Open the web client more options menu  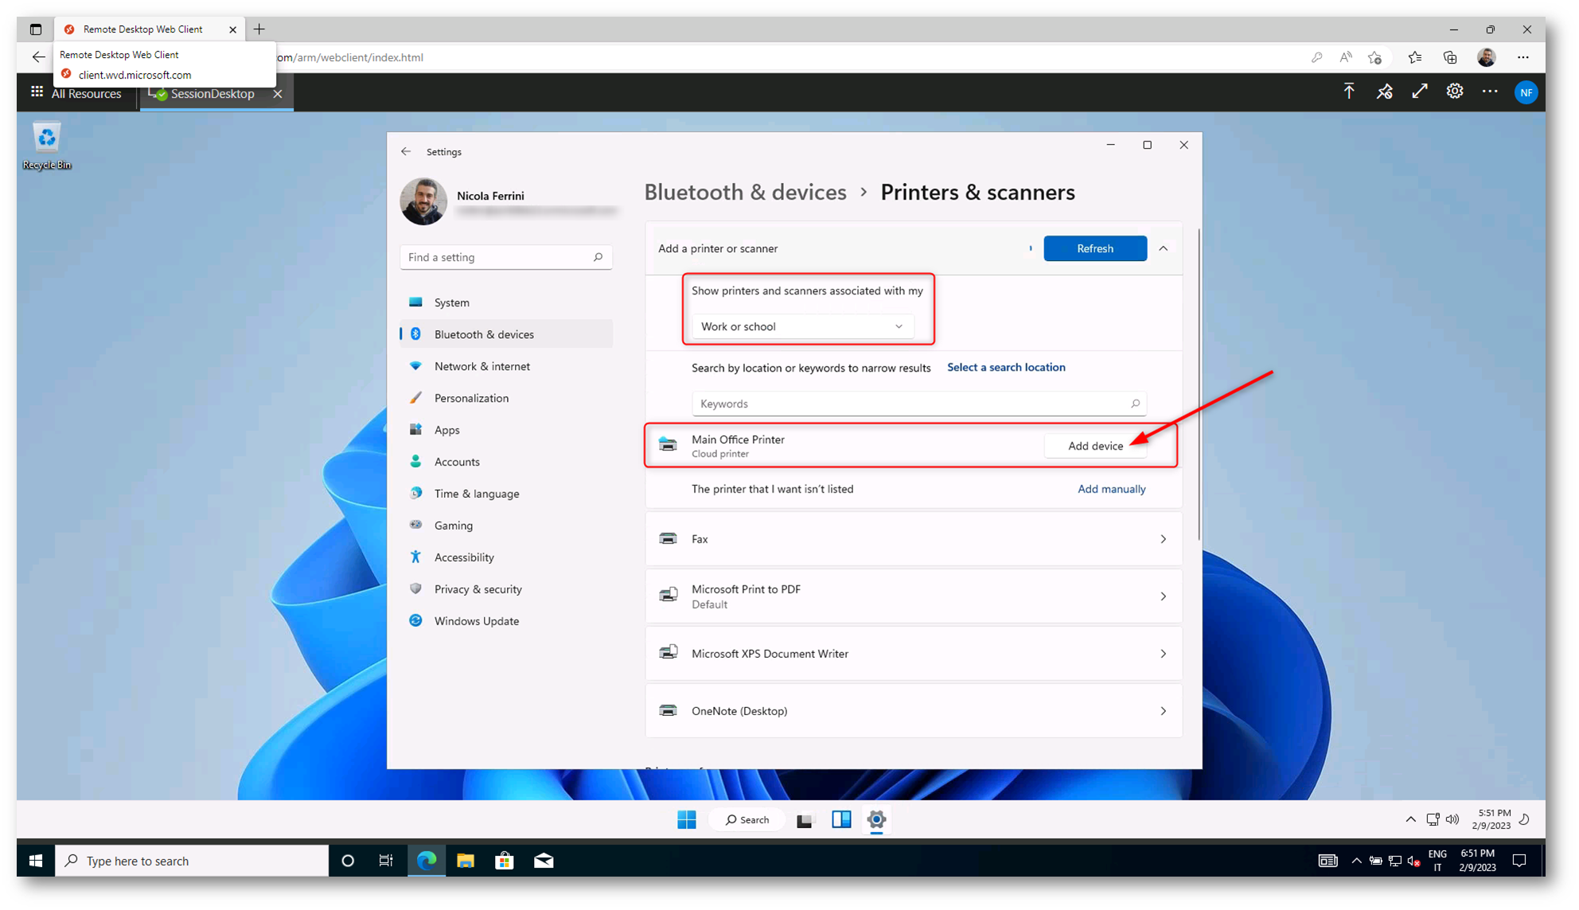(x=1490, y=91)
